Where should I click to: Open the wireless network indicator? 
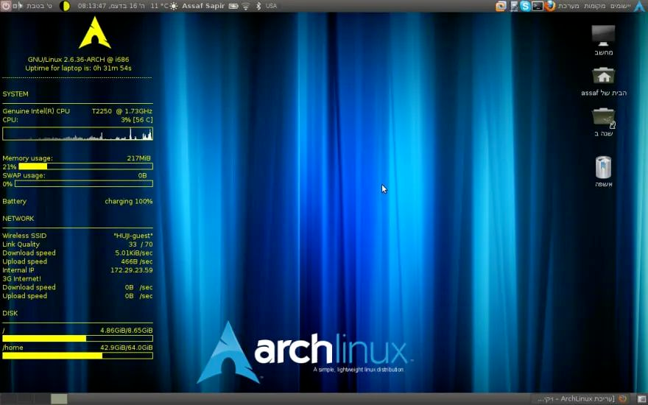(x=246, y=6)
